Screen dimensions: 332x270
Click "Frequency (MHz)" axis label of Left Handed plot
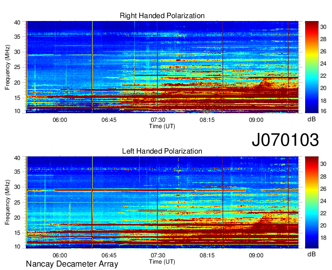click(7, 202)
